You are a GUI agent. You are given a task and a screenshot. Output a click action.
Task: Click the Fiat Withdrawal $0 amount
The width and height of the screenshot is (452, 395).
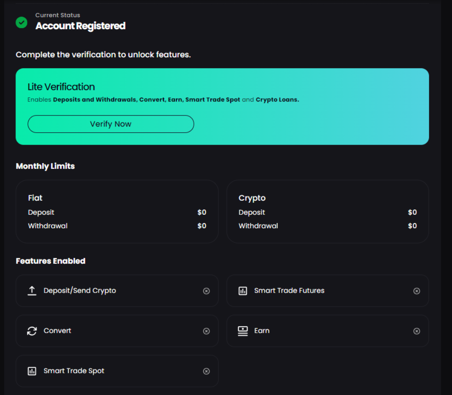pos(202,226)
